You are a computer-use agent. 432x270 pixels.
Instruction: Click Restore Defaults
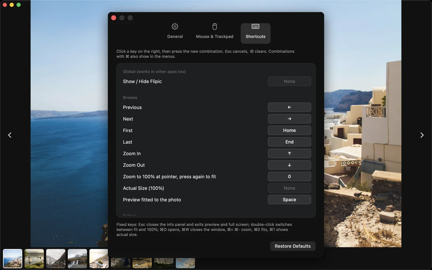coord(293,246)
